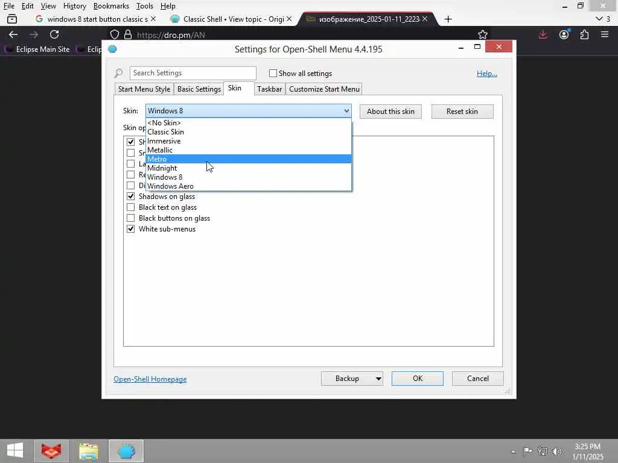The image size is (618, 463).
Task: Open File Explorer from the taskbar
Action: [89, 451]
